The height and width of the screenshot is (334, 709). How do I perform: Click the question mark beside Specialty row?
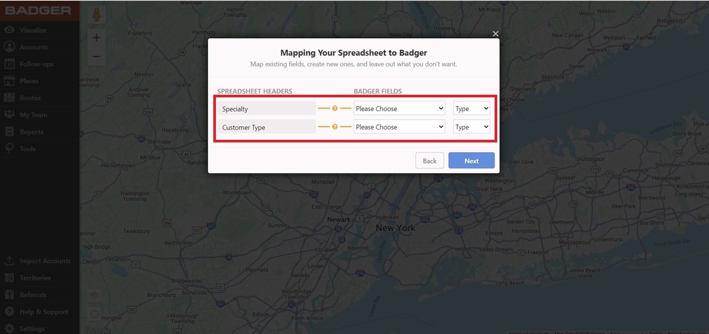coord(335,108)
